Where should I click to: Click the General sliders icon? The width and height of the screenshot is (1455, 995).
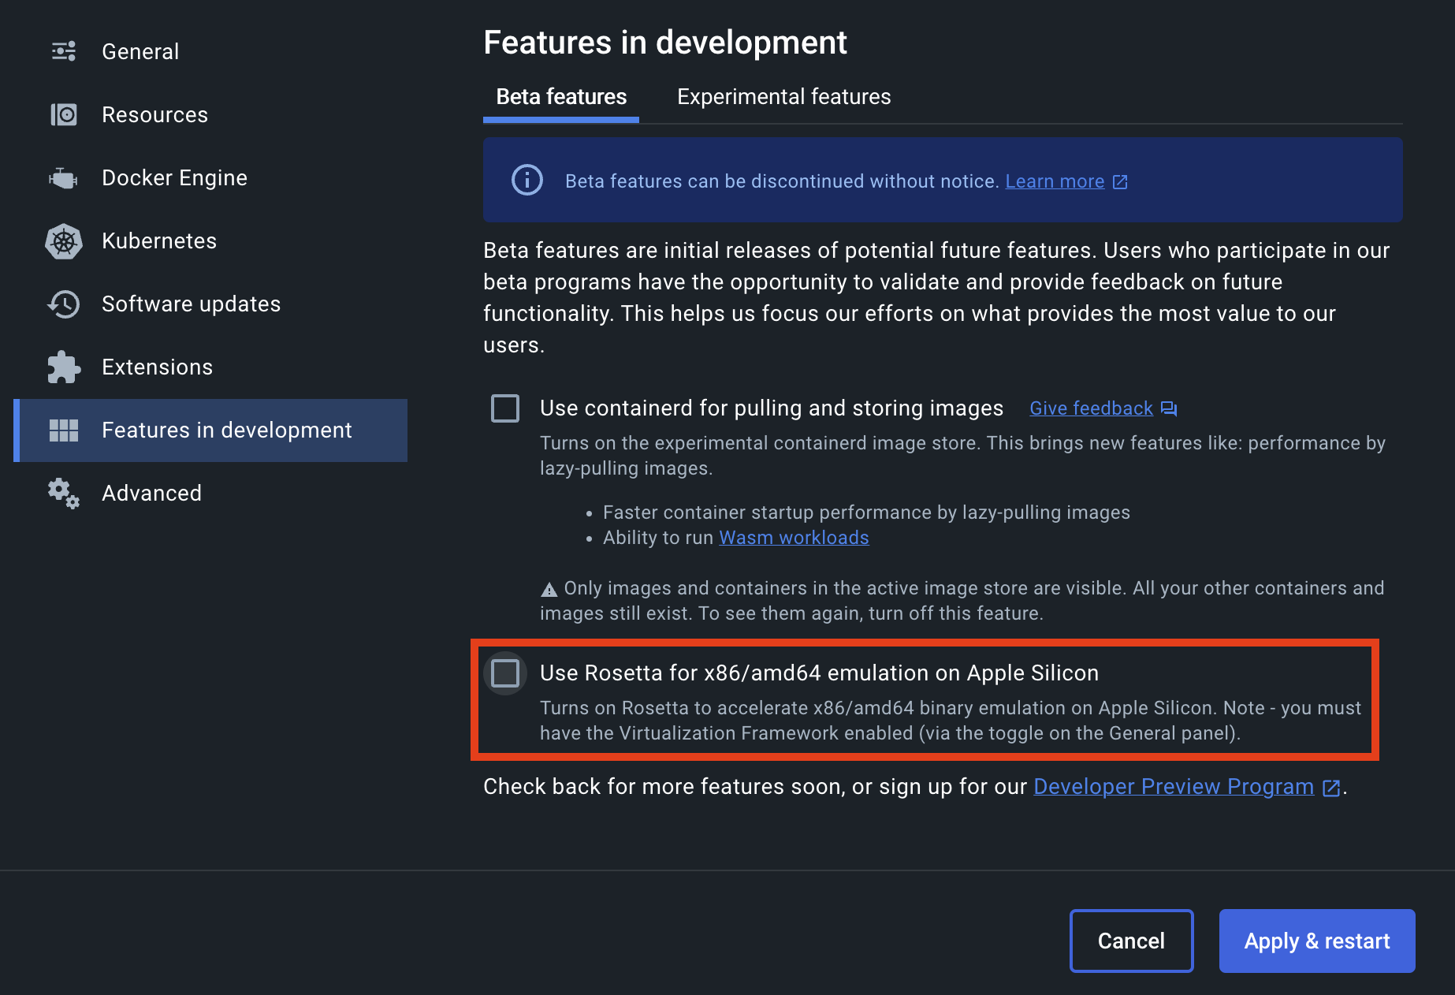tap(64, 51)
